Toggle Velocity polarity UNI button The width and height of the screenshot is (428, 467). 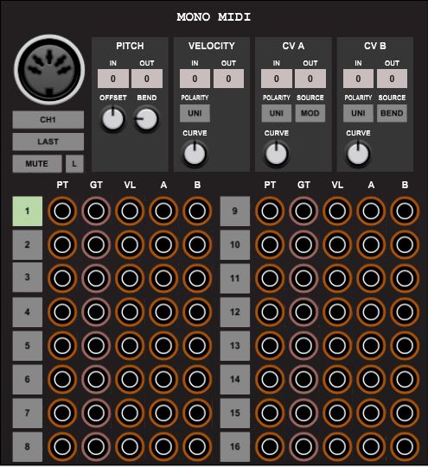point(195,113)
